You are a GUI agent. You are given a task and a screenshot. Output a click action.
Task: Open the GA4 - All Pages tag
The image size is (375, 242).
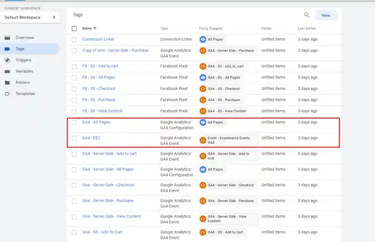(x=96, y=122)
